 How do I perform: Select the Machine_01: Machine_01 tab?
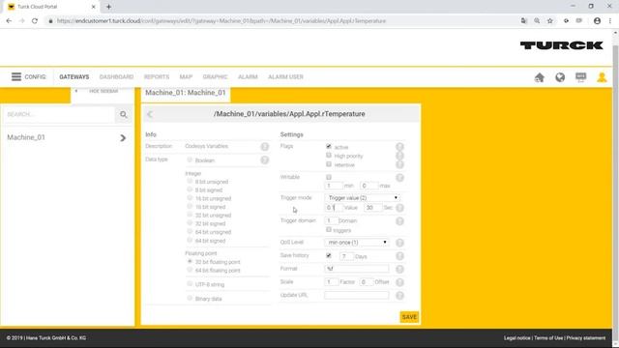click(186, 93)
